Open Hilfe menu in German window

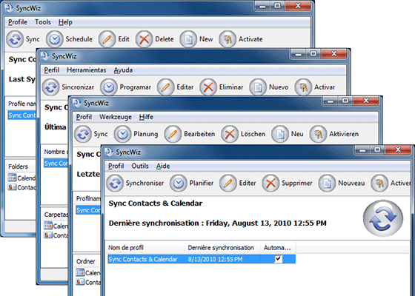point(147,117)
